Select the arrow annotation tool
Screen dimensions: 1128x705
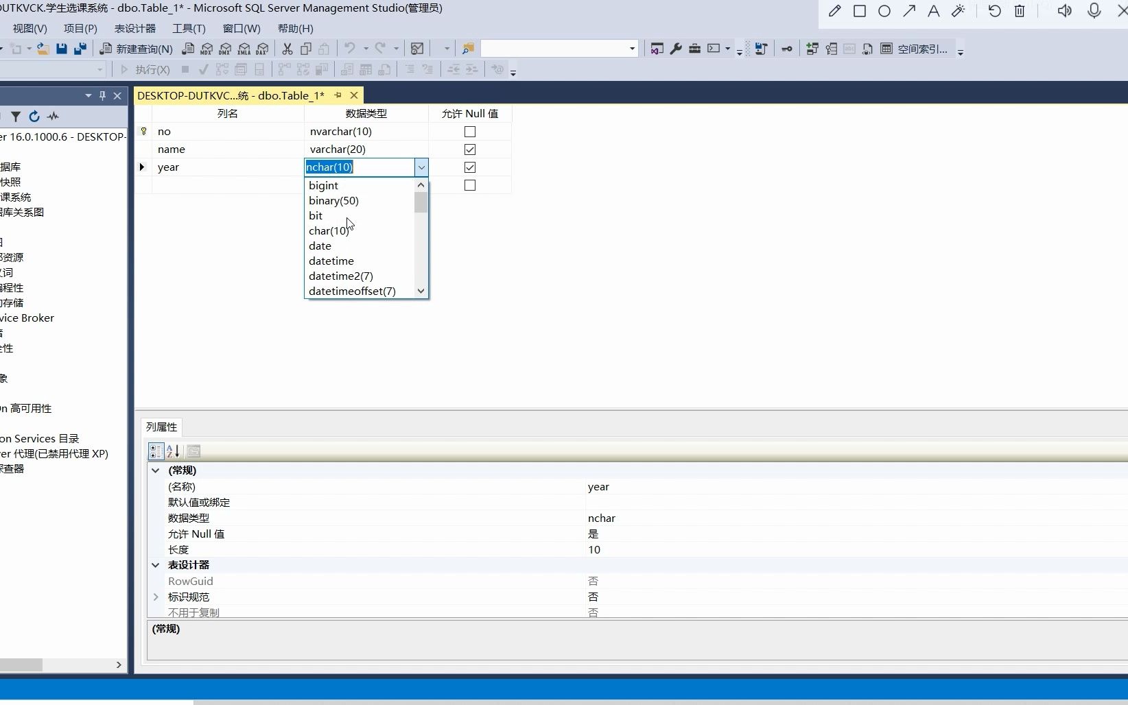909,11
